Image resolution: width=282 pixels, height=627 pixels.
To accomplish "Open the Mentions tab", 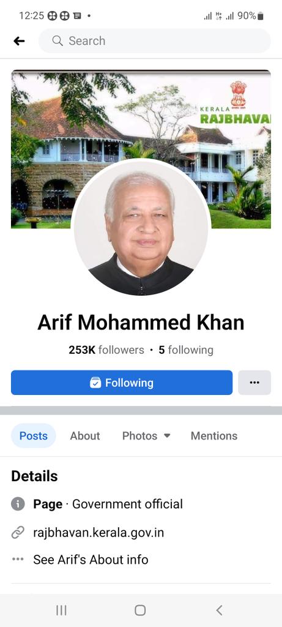I will 214,436.
